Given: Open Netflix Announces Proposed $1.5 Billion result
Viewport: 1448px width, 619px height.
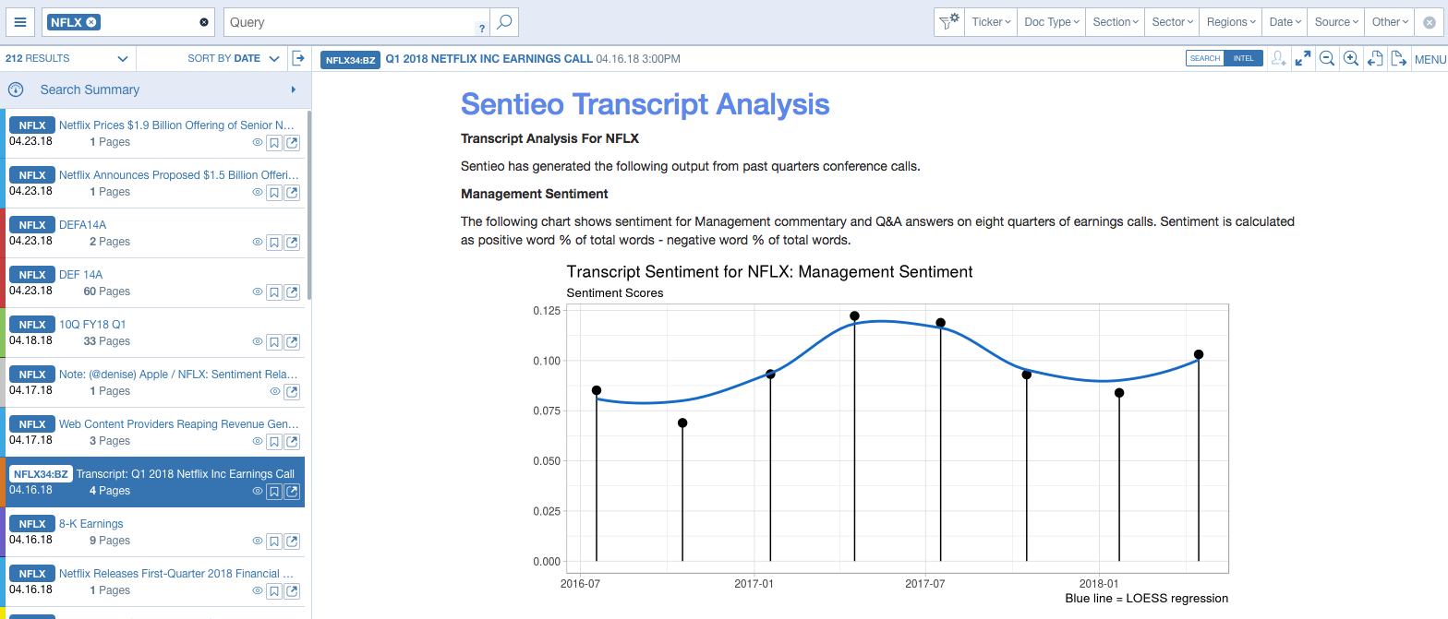Looking at the screenshot, I should pyautogui.click(x=179, y=175).
